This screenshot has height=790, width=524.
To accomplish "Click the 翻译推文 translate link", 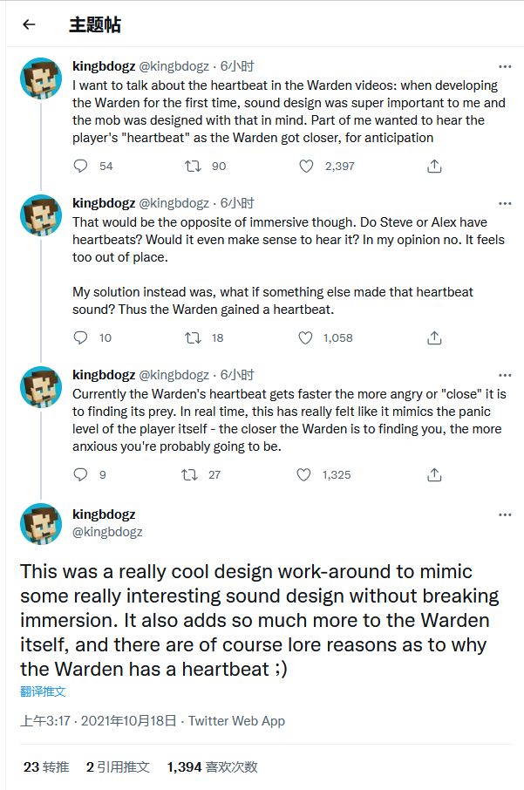I will pyautogui.click(x=43, y=691).
